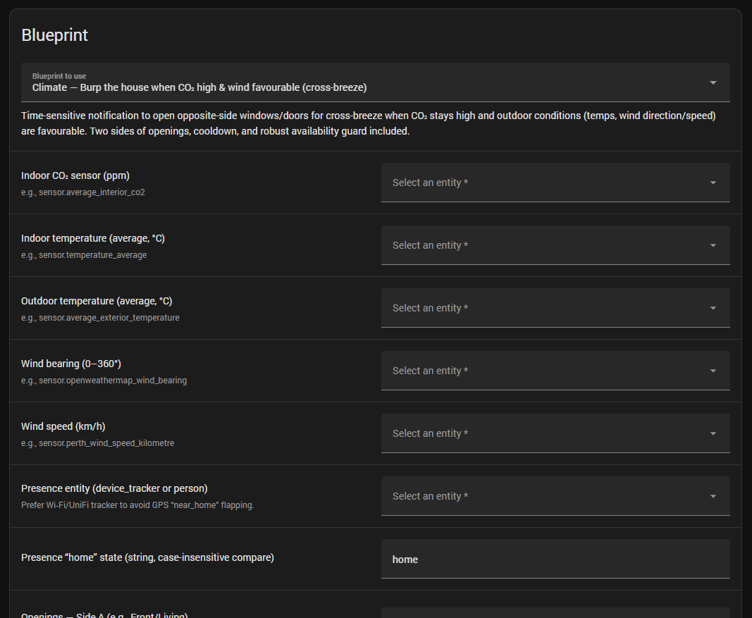Click 'Select an entity' text for Indoor temperature
Viewport: 752px width, 618px height.
[x=430, y=245]
